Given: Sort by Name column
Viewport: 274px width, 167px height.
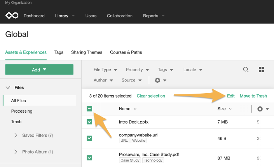Looking at the screenshot, I should pyautogui.click(x=127, y=109).
